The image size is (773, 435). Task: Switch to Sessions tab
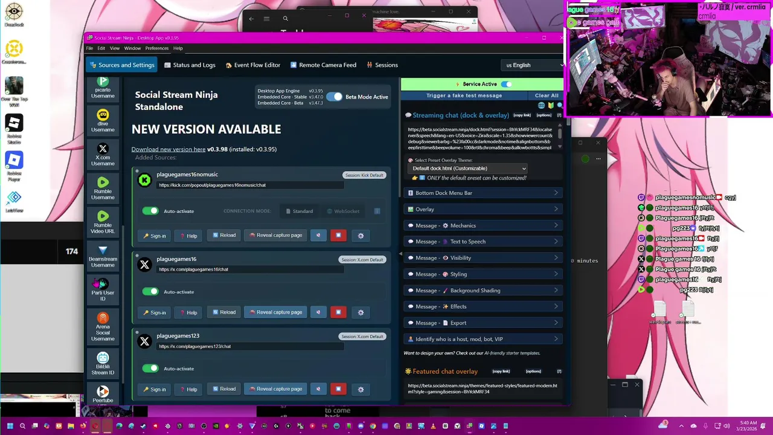[381, 65]
